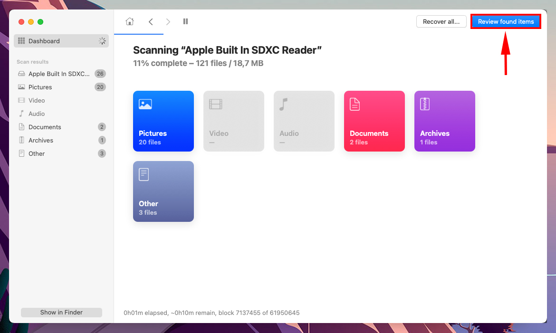This screenshot has width=556, height=333.
Task: Open Documents in the sidebar
Action: point(61,127)
